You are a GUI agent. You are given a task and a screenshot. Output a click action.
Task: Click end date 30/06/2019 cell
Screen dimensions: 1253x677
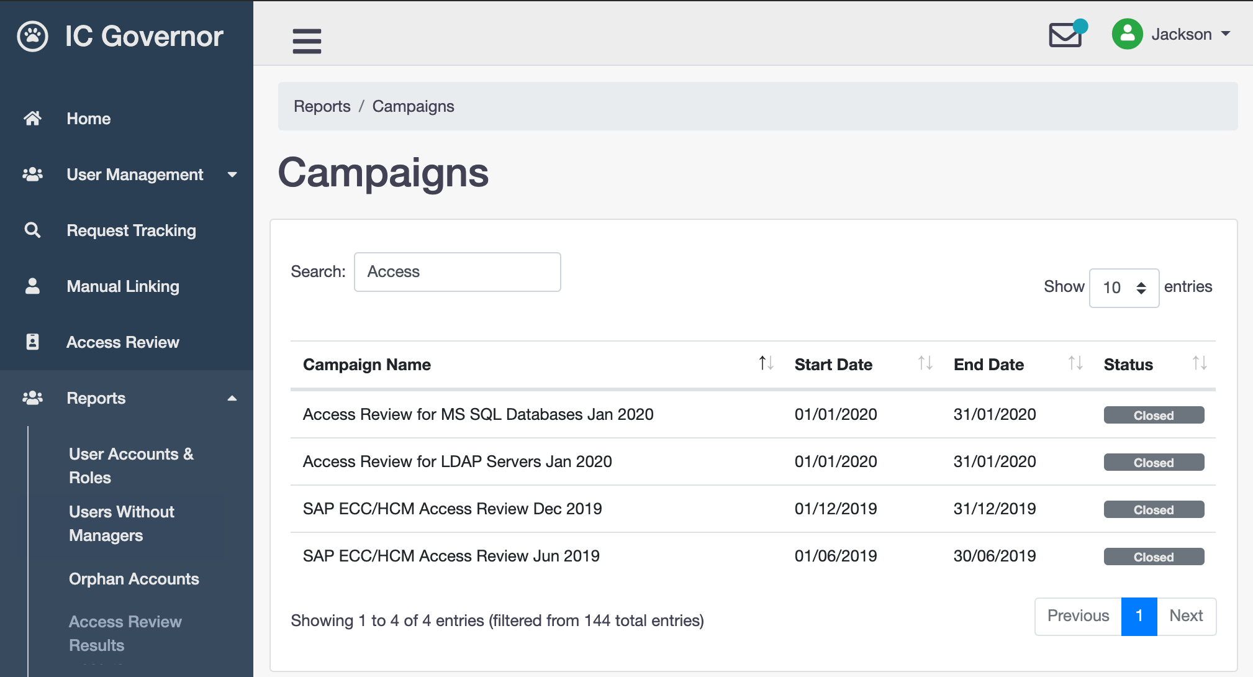[x=995, y=556]
